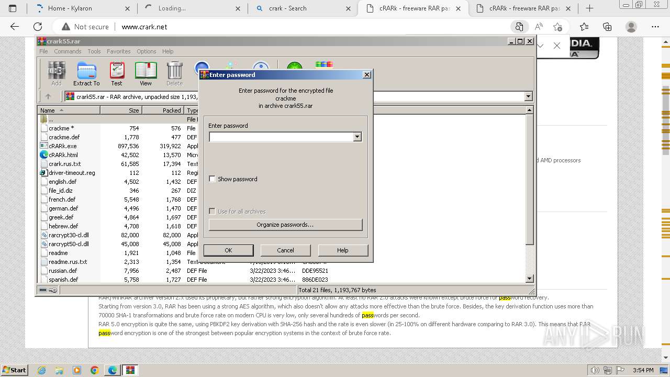Click the Organize passwords button
Screen dimensions: 670x377
[x=285, y=225]
